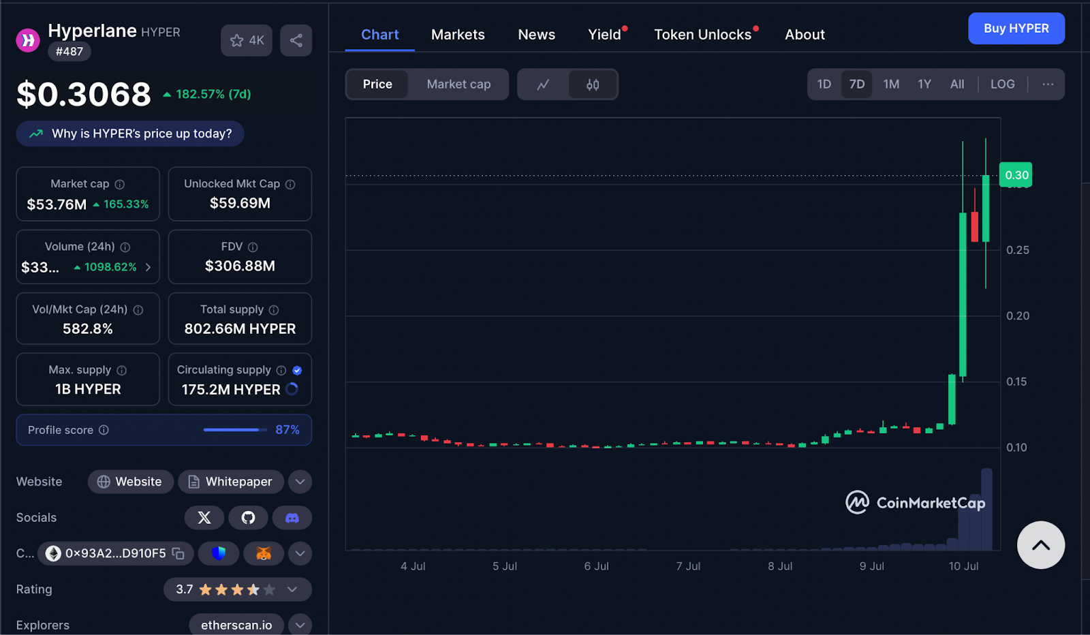Viewport: 1090px width, 635px height.
Task: Click Circulating supply info icon
Action: pos(281,370)
